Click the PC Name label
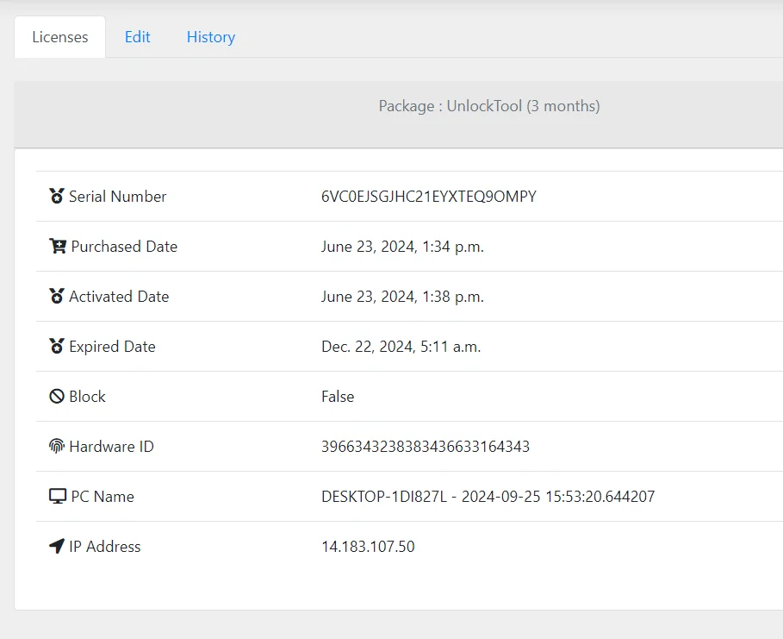The width and height of the screenshot is (783, 639). [x=103, y=497]
